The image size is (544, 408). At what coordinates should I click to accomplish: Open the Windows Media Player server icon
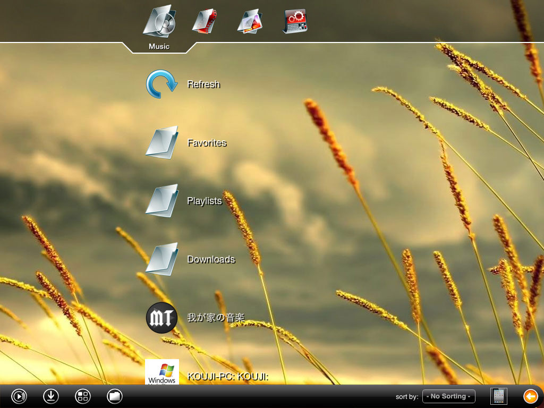point(162,372)
